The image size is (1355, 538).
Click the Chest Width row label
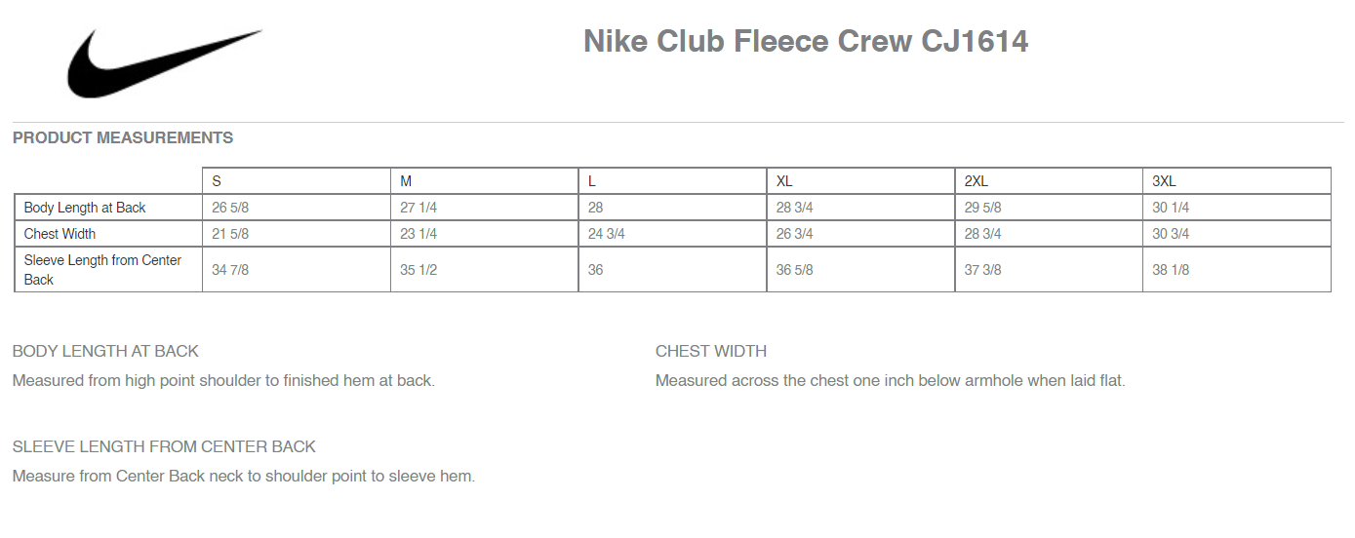pyautogui.click(x=60, y=234)
